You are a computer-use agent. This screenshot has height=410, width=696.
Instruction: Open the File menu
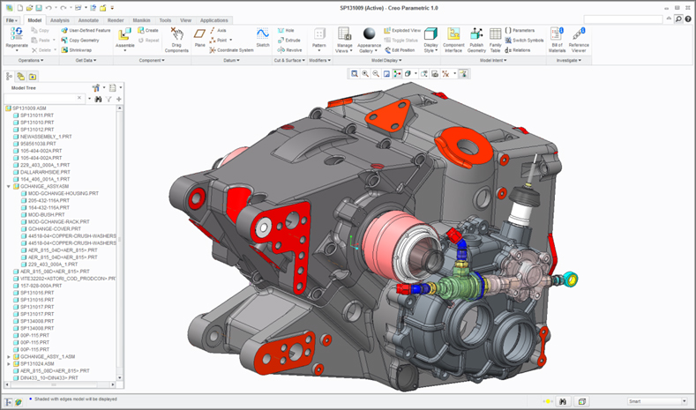coord(11,19)
